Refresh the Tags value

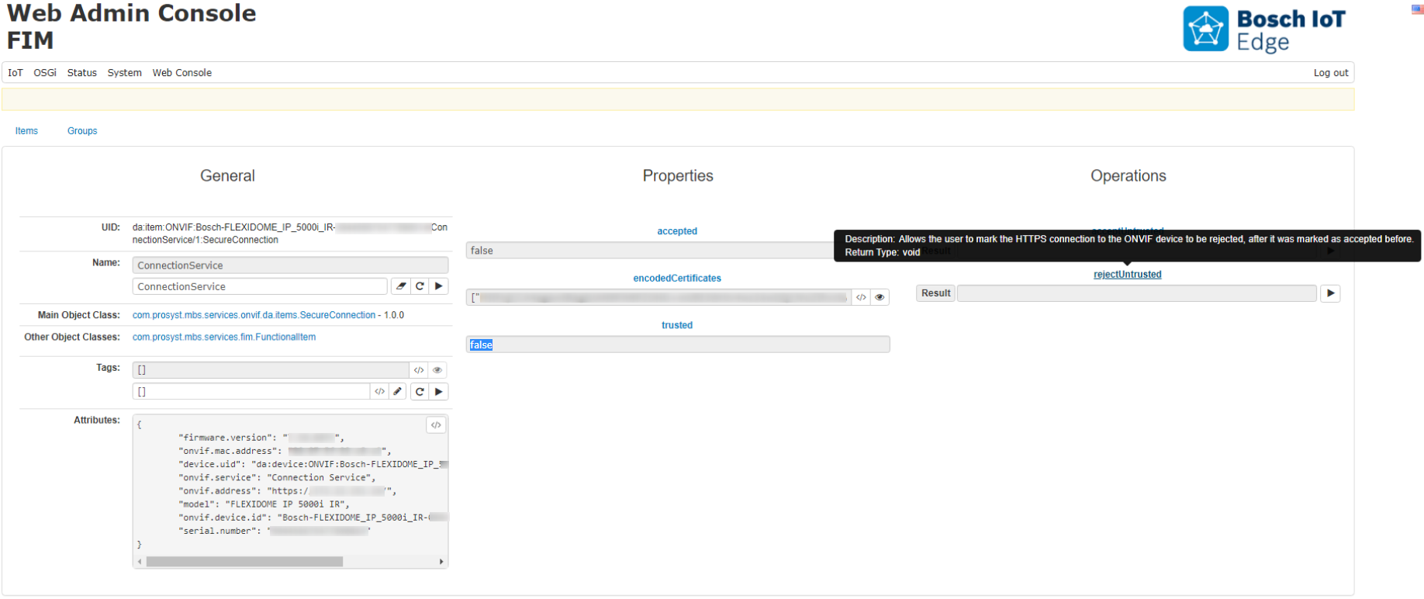point(420,392)
